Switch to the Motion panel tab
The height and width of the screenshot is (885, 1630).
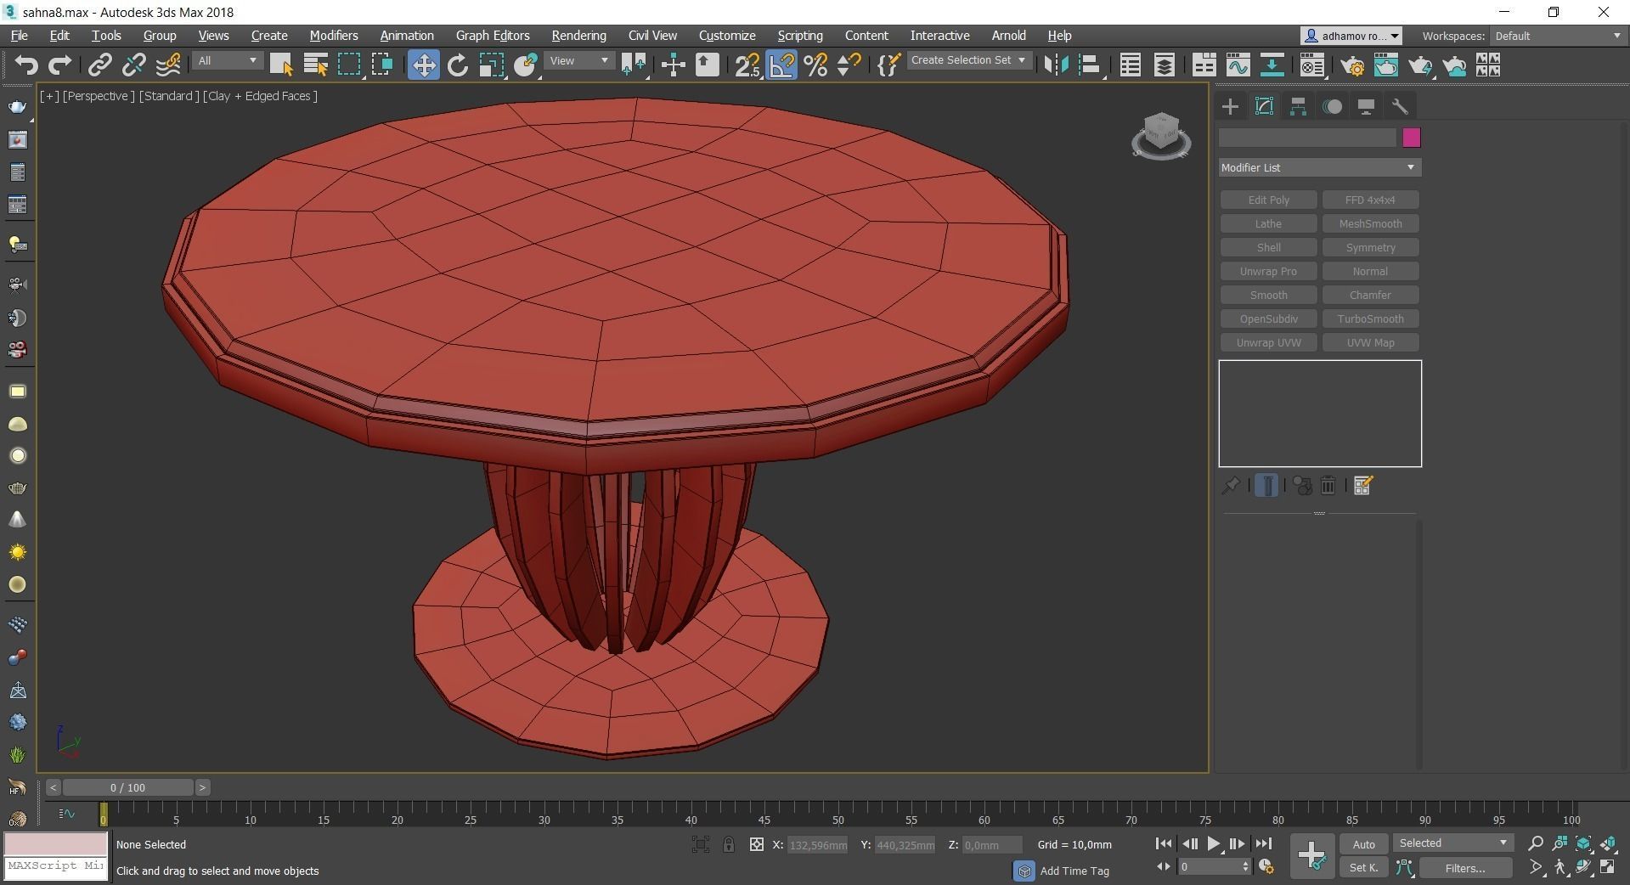[1332, 106]
